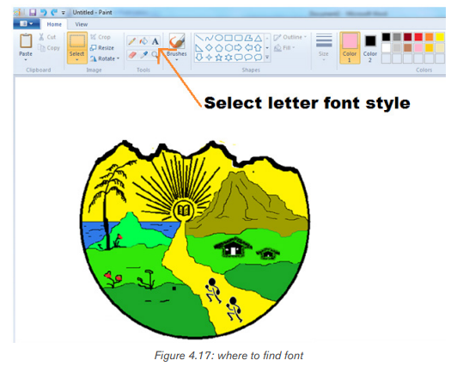Click the Brushes tool icon
Screen dimensions: 457x391
coord(177,41)
